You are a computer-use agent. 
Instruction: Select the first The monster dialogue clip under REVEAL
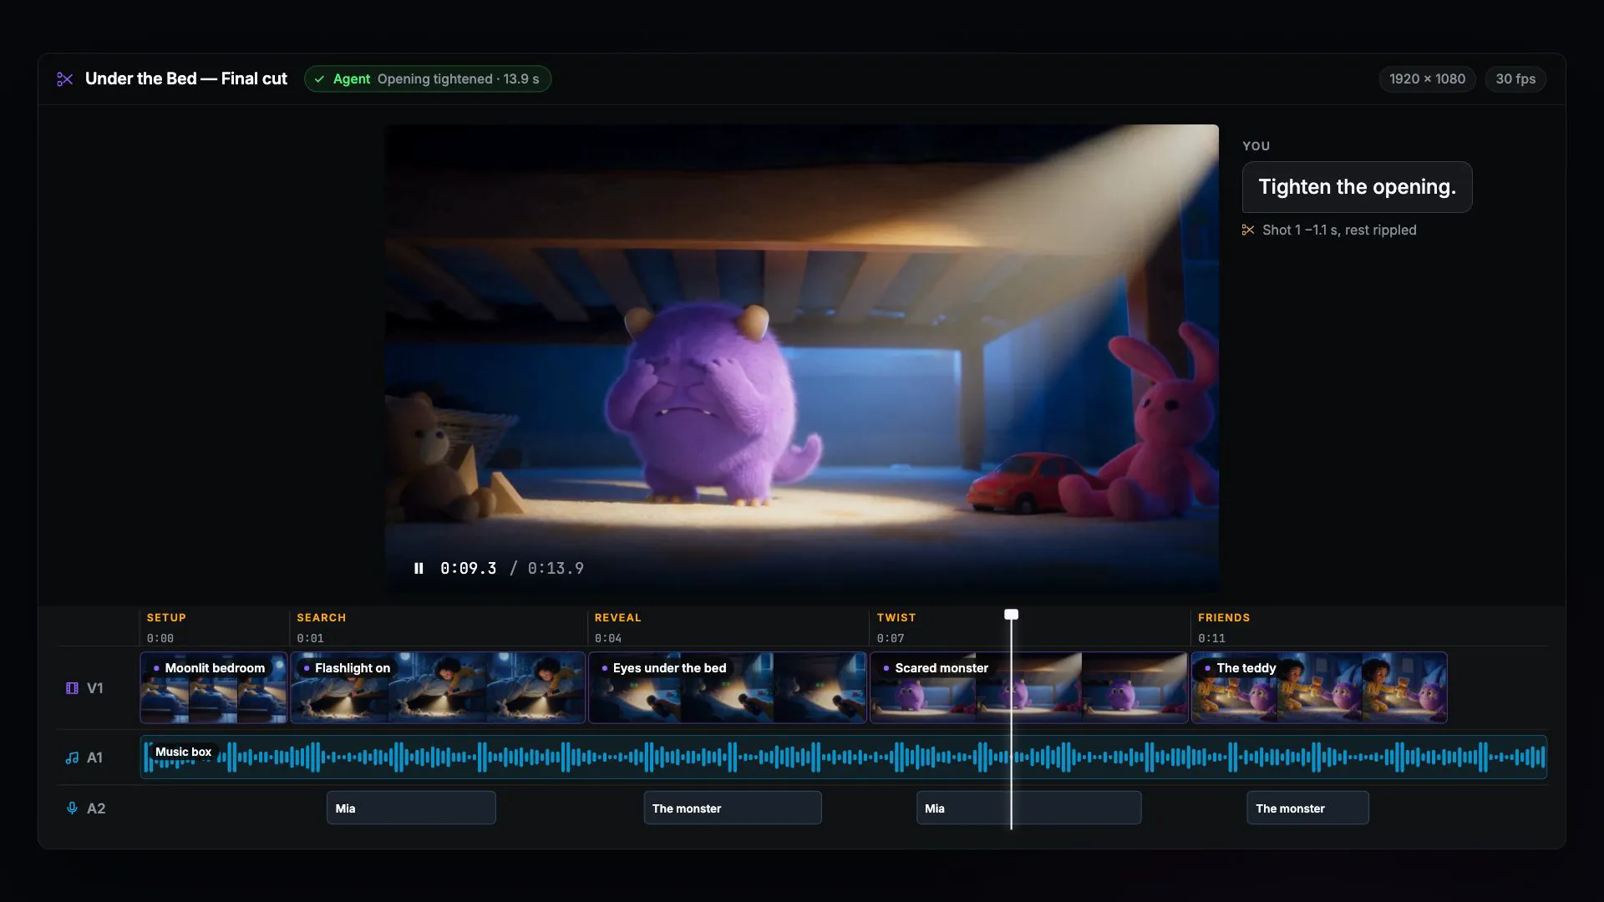(733, 808)
